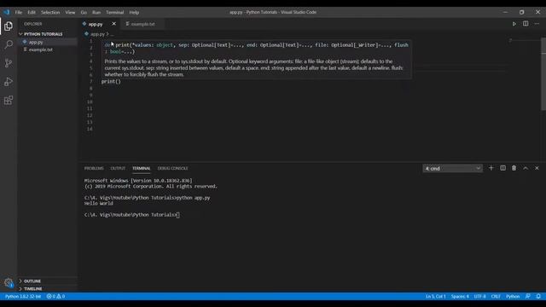Change language mode Python in status bar
Image resolution: width=546 pixels, height=307 pixels.
pyautogui.click(x=513, y=296)
